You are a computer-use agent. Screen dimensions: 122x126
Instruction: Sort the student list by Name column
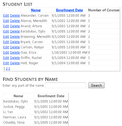36,10
